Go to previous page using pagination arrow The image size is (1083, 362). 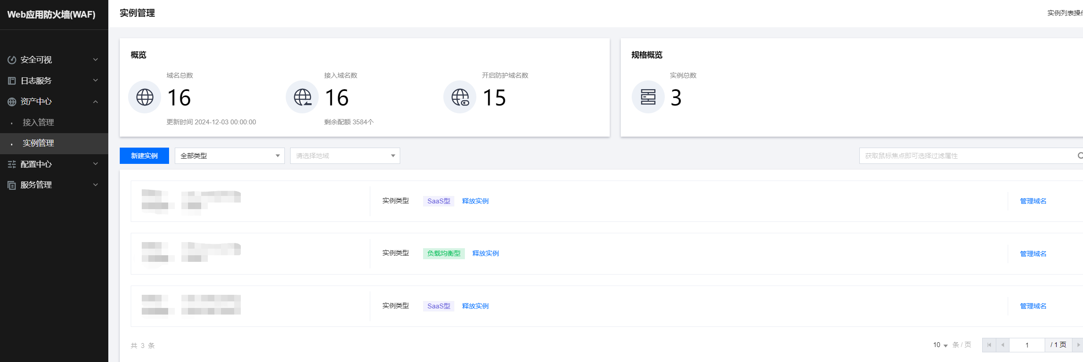(1002, 345)
